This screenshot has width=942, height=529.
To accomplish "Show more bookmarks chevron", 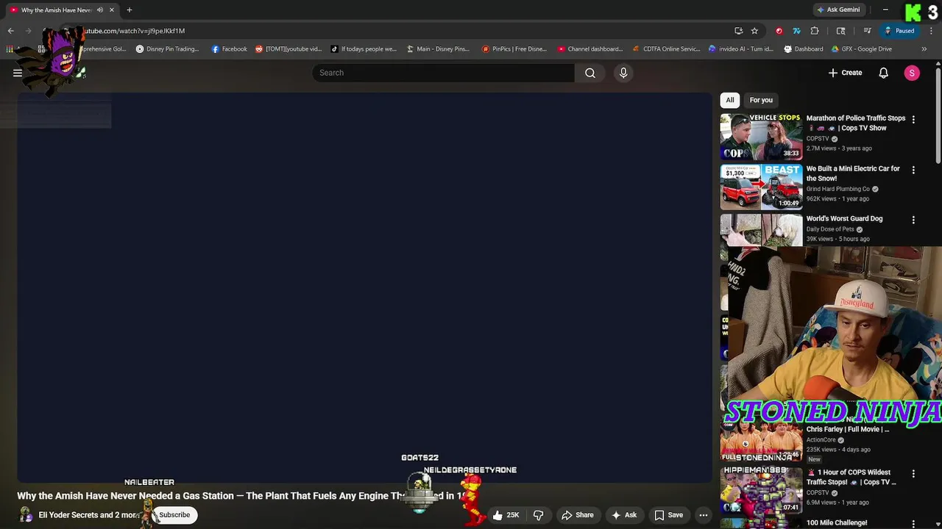I will click(x=924, y=49).
